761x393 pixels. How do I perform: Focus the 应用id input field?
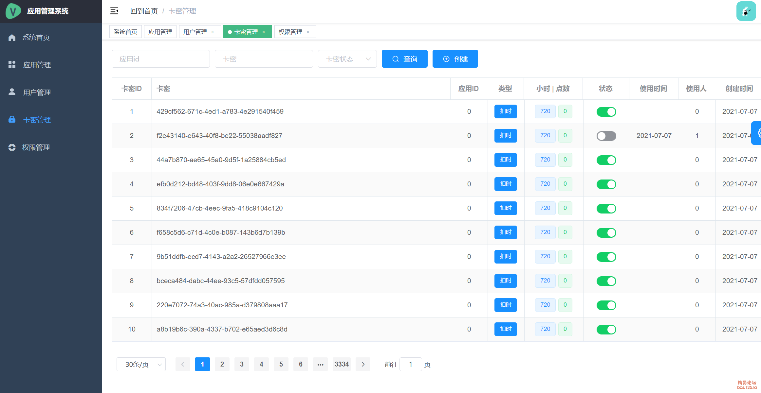160,59
